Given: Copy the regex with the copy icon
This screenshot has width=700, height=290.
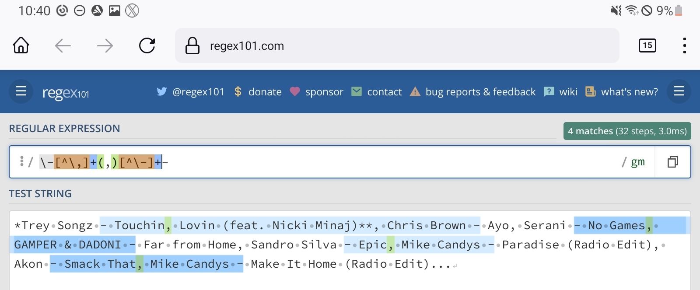Looking at the screenshot, I should point(672,162).
